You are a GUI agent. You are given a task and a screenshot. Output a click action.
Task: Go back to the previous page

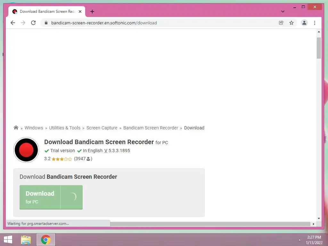pos(13,23)
